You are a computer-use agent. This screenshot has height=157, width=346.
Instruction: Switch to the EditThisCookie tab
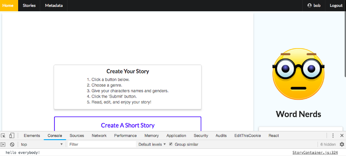tap(247, 136)
